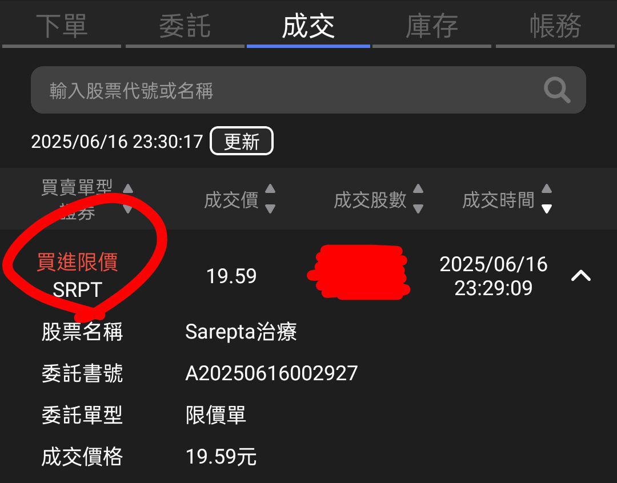Toggle 成交時間 descending sort arrow
Viewport: 617px width, 483px height.
pyautogui.click(x=547, y=208)
